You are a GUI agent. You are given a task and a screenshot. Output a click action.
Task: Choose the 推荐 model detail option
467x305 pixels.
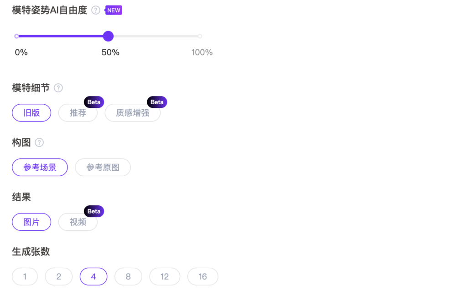tap(78, 113)
